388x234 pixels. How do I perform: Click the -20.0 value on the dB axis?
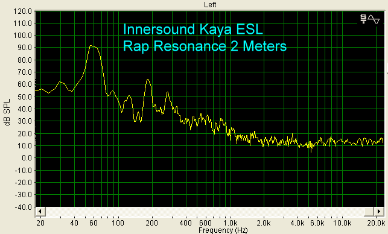click(24, 183)
